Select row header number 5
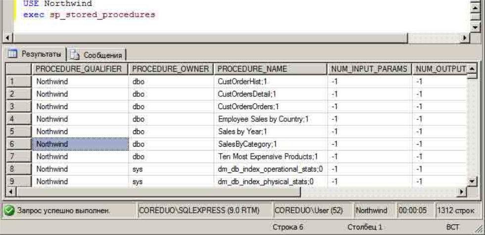The height and width of the screenshot is (235, 485). [19, 132]
